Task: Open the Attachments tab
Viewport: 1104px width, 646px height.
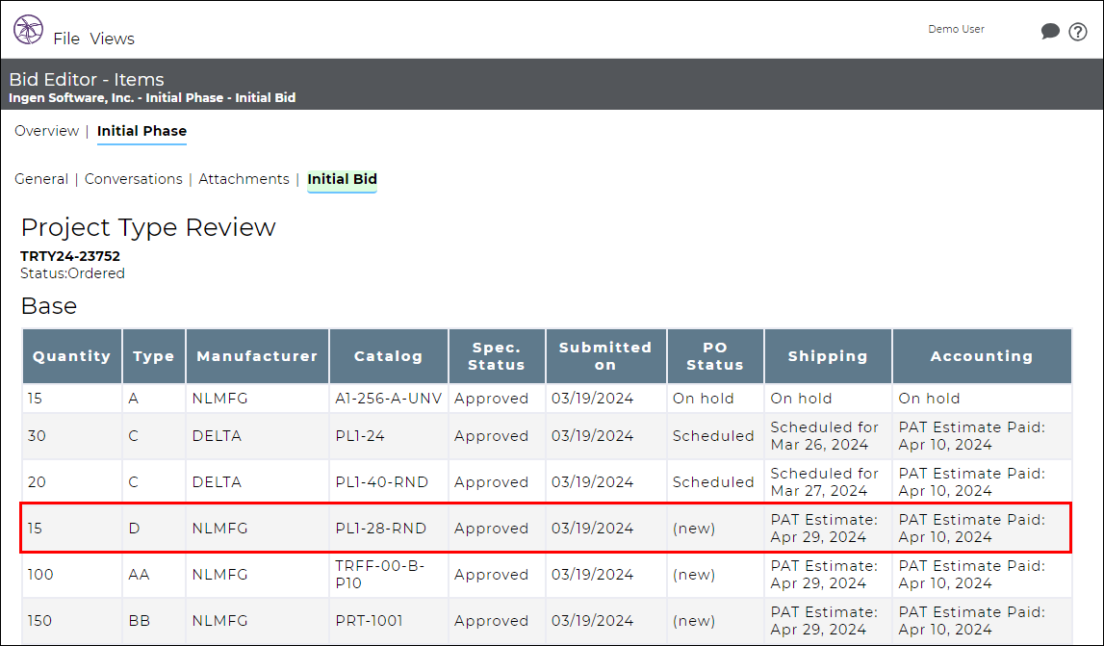Action: point(244,179)
